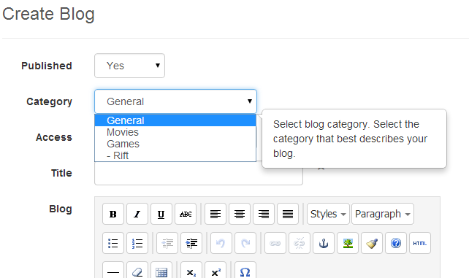Click the Published label

[x=47, y=66]
